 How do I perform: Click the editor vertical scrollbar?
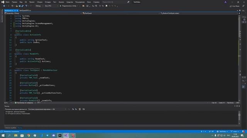pos(239,58)
